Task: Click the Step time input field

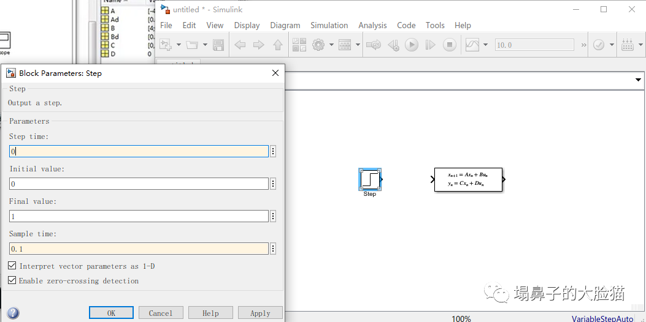Action: pyautogui.click(x=139, y=151)
